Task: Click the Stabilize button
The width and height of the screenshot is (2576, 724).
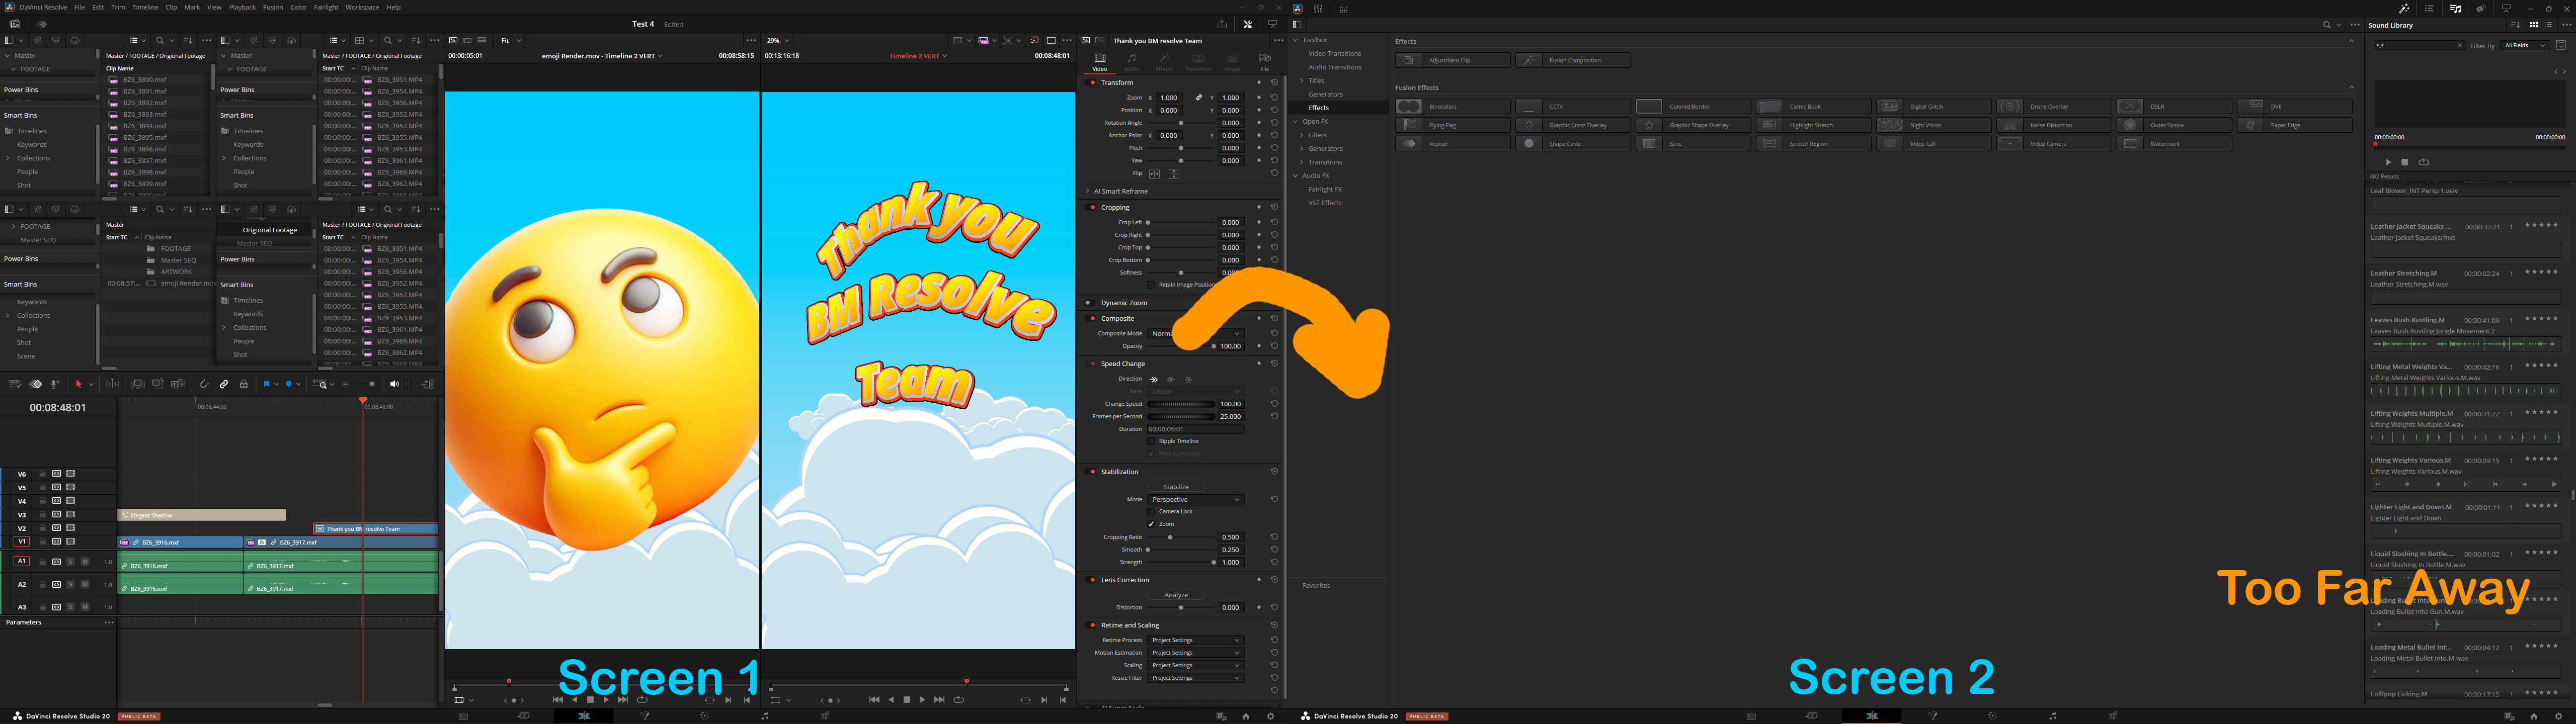Action: [1176, 487]
